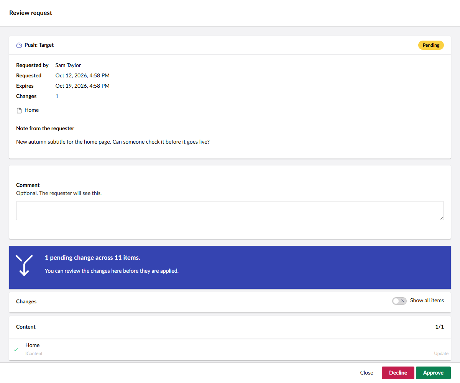Open the Home content change row
This screenshot has height=383, width=460.
point(230,349)
